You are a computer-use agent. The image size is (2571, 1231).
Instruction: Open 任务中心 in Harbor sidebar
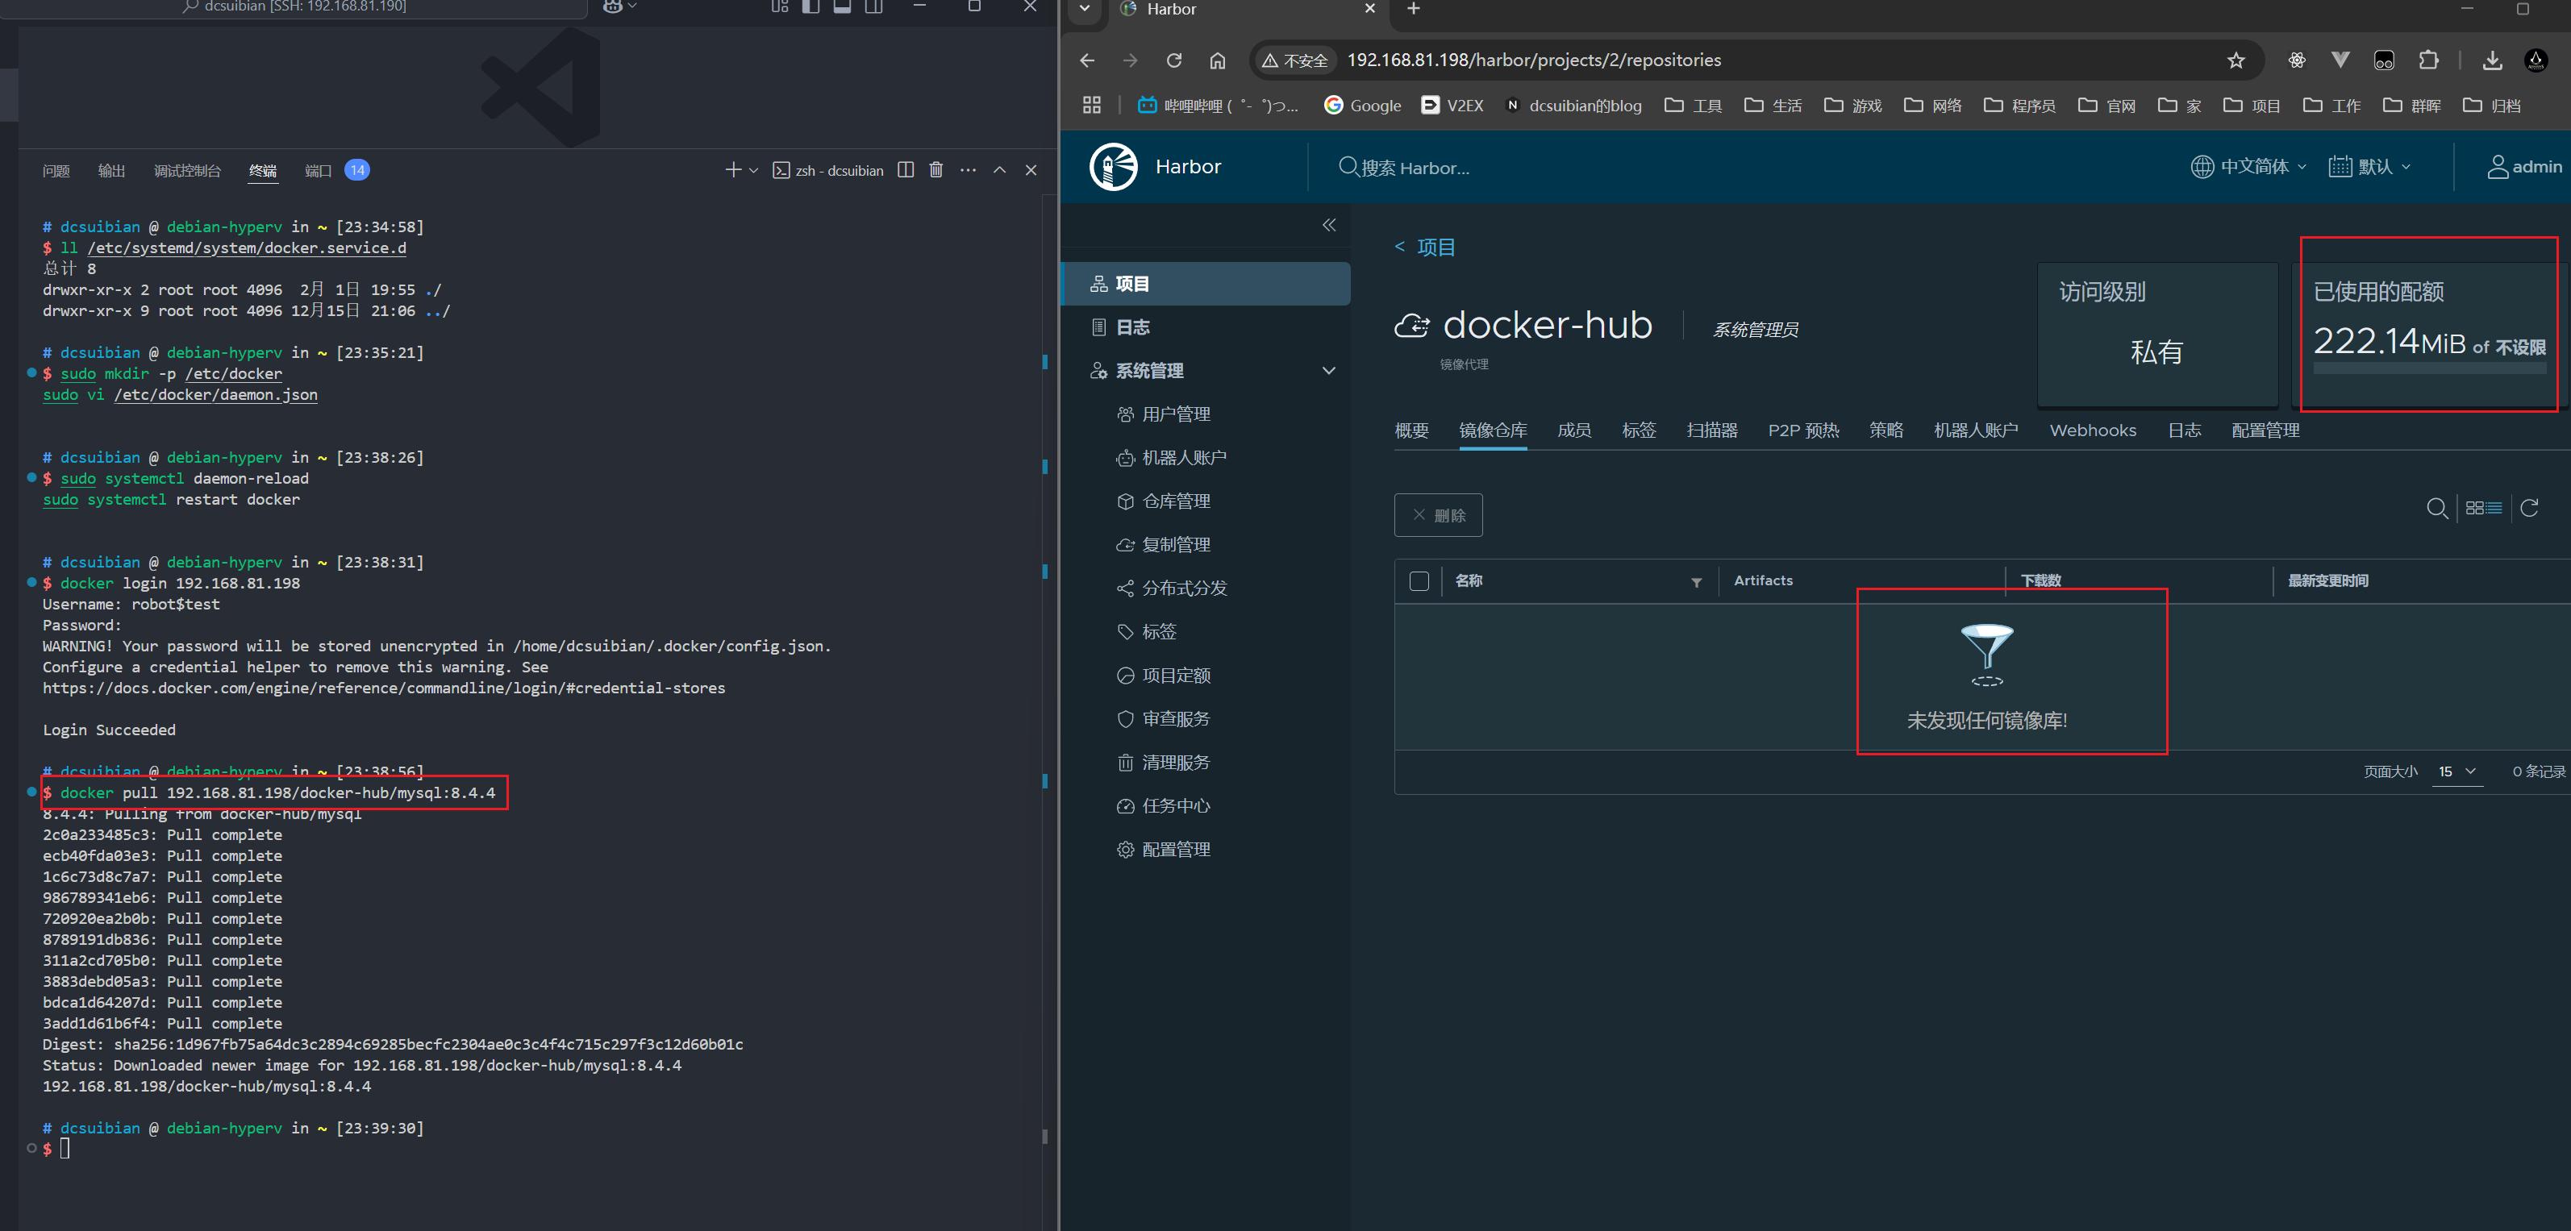[x=1164, y=806]
